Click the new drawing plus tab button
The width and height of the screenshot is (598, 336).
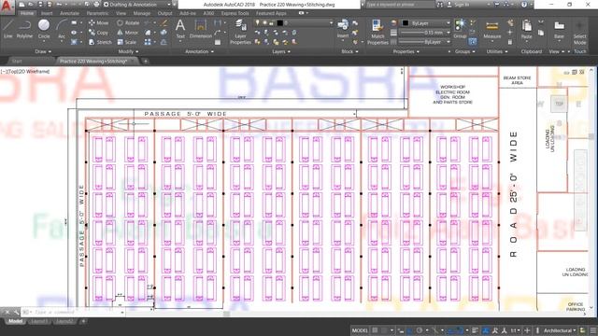(x=146, y=61)
